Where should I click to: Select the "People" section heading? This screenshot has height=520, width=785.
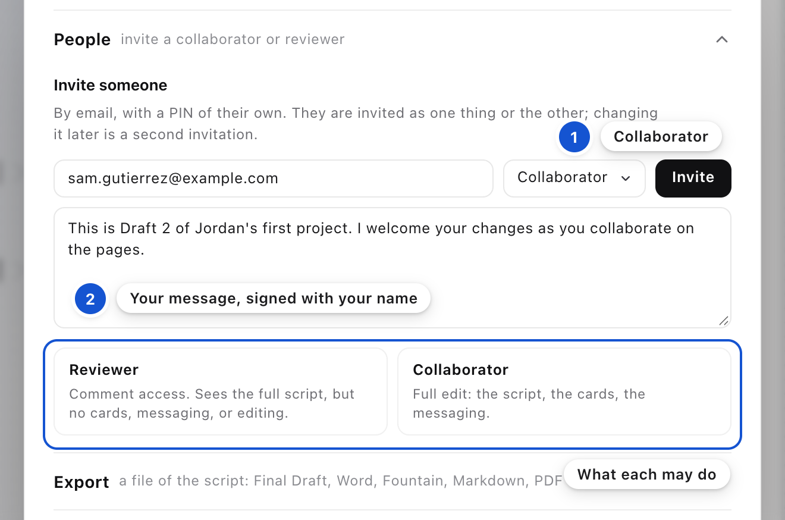82,40
